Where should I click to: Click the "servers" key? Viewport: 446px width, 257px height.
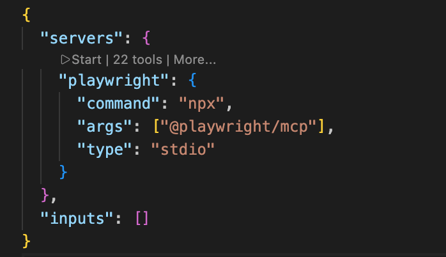click(81, 38)
